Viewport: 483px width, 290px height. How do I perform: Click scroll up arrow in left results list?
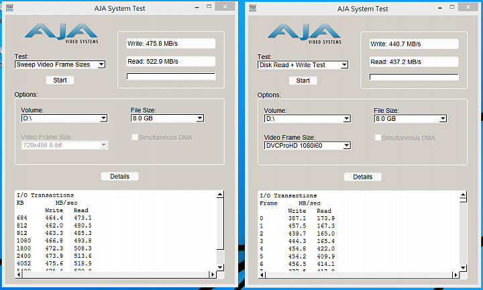point(220,195)
